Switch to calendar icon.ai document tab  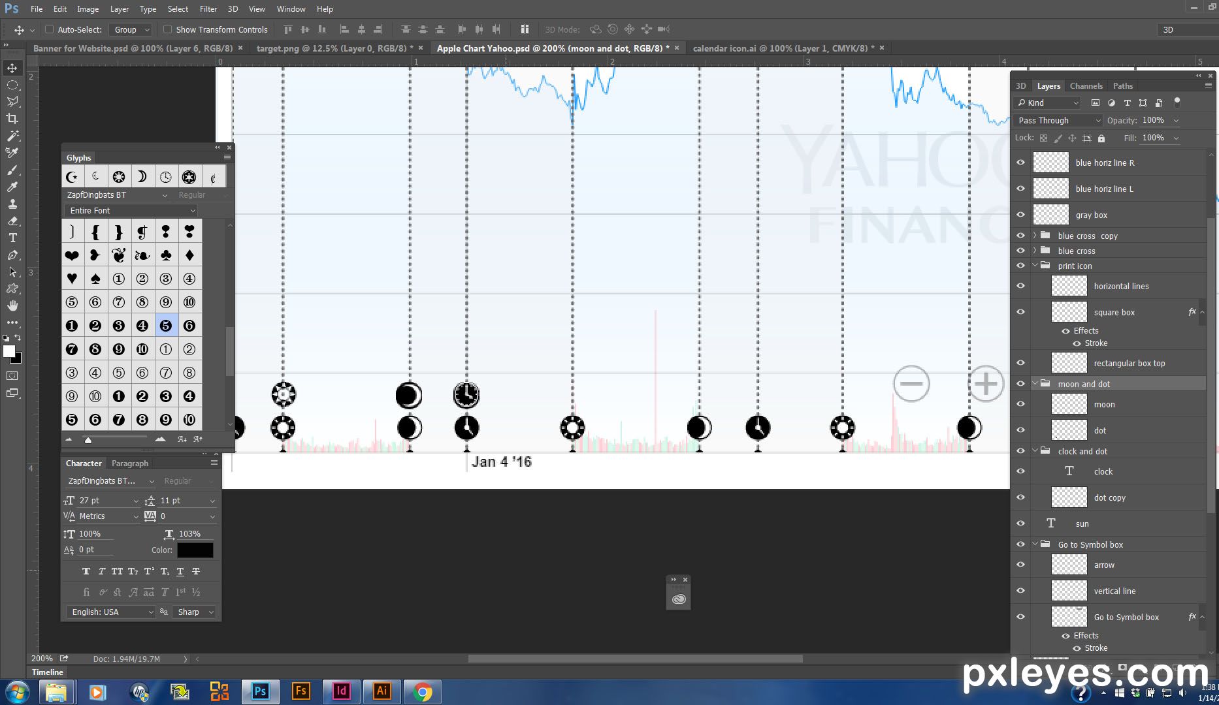pyautogui.click(x=783, y=48)
